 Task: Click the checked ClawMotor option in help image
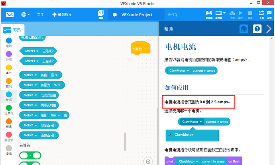point(192,135)
